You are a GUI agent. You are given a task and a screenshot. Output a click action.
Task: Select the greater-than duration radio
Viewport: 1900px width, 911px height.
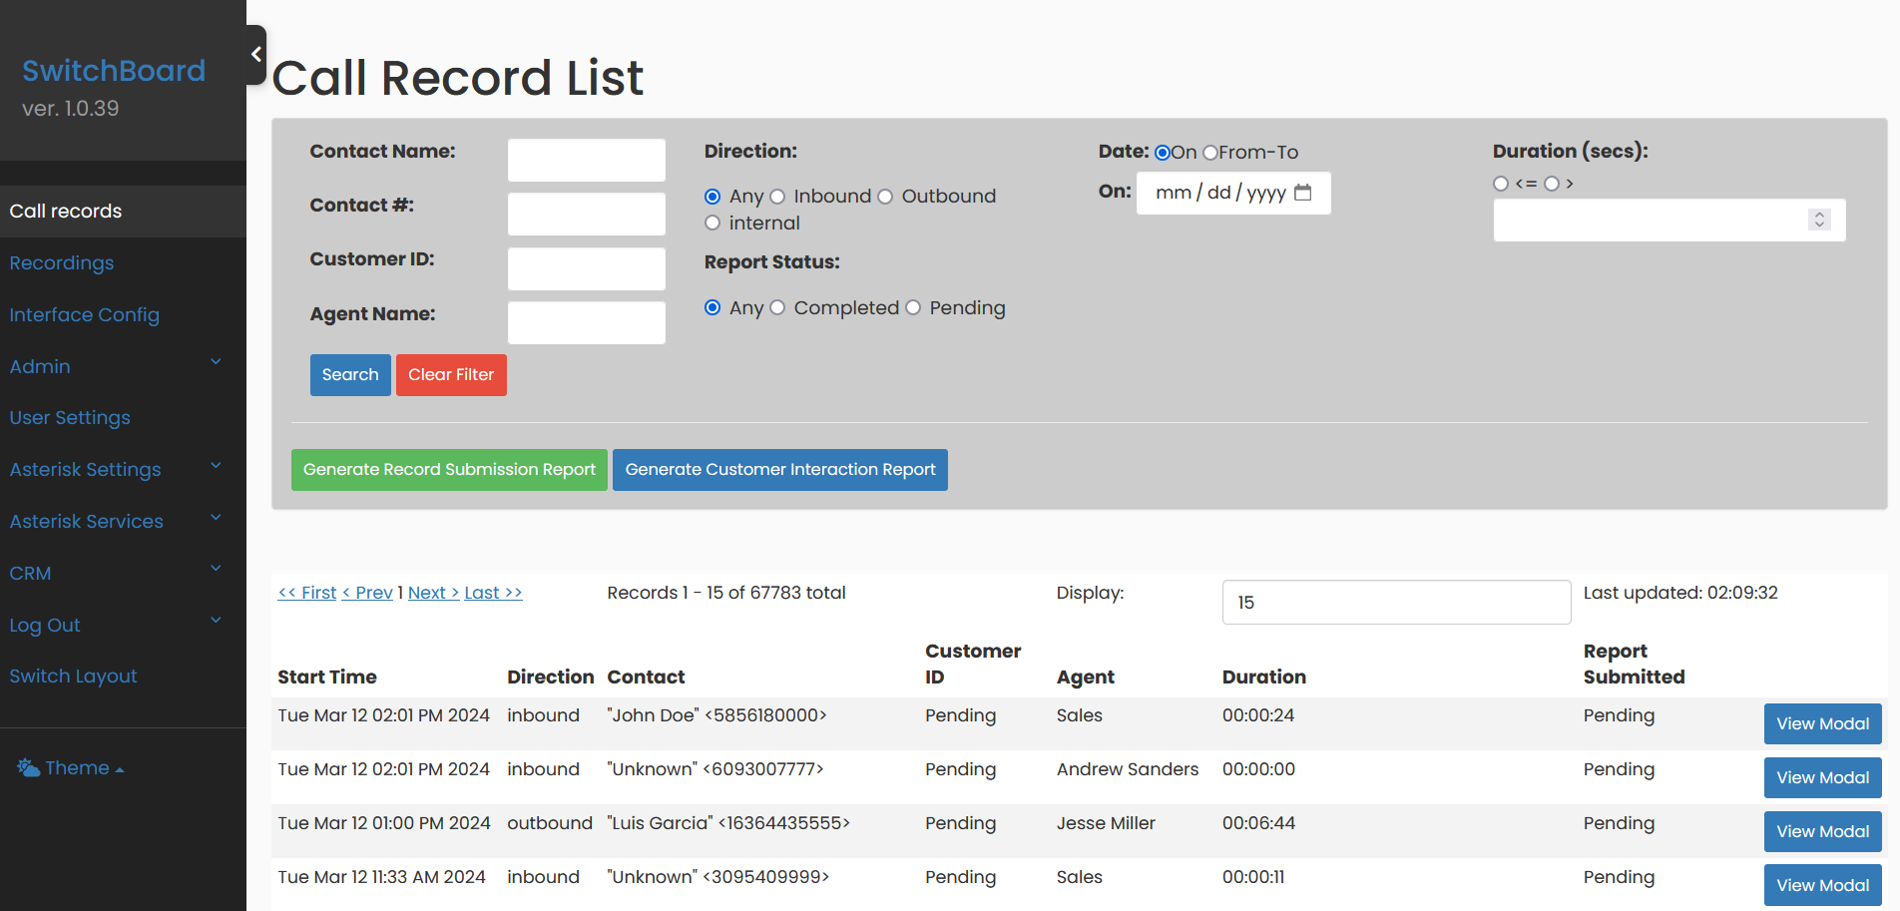click(1552, 184)
